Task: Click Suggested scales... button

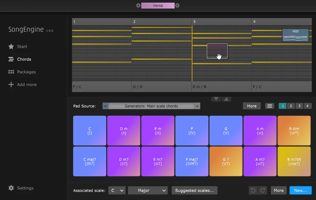Action: tap(194, 191)
